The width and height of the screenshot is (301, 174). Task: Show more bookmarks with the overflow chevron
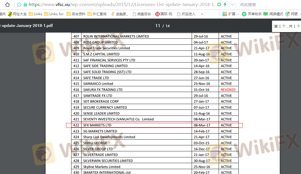[x=202, y=14]
